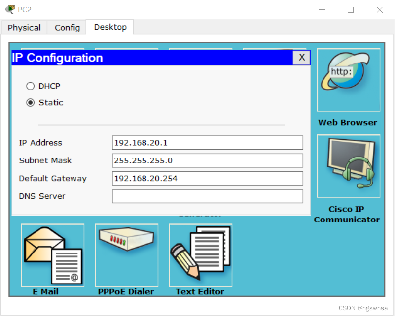395x316 pixels.
Task: Select the Static radio option
Action: (x=31, y=103)
